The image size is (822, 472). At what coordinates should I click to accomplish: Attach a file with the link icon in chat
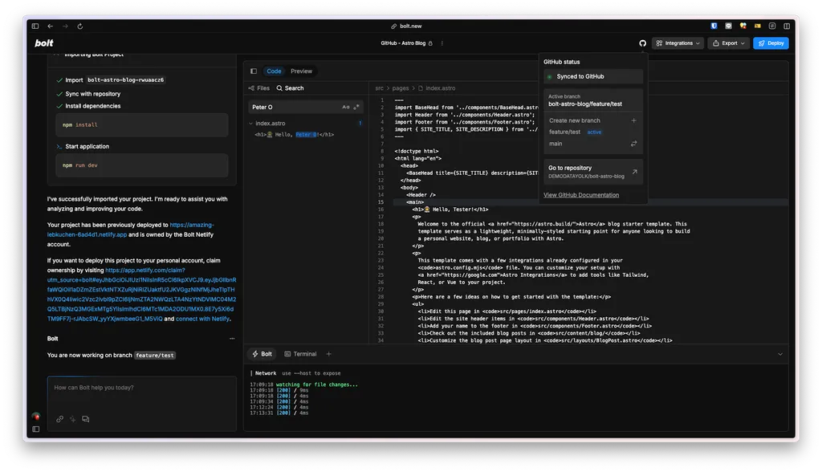pos(59,419)
